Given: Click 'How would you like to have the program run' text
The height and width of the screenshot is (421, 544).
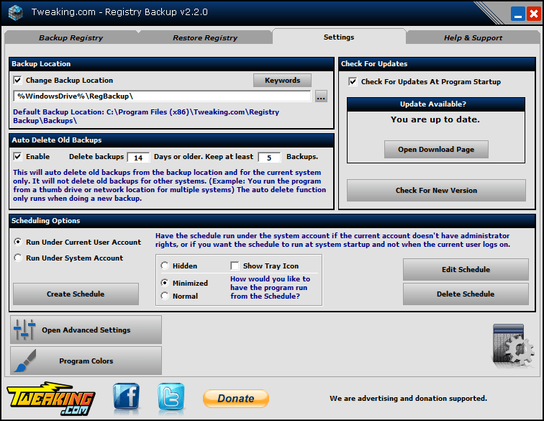Looking at the screenshot, I should tap(270, 287).
